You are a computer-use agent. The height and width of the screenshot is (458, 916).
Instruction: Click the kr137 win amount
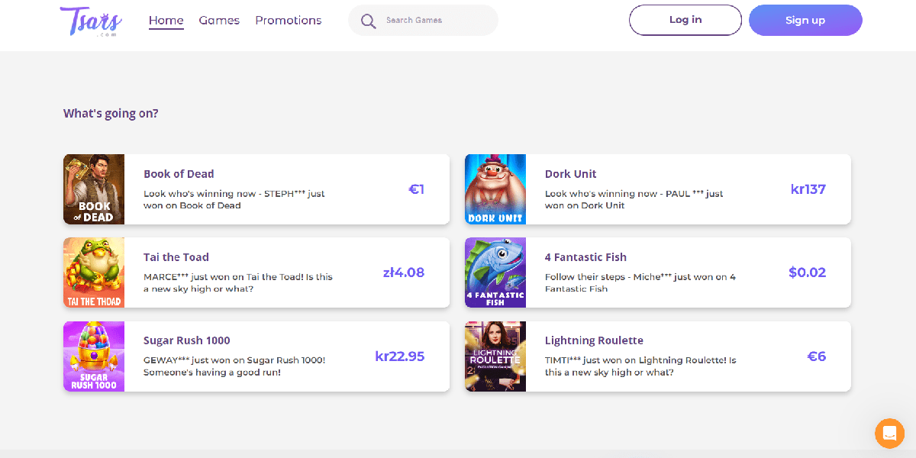[x=808, y=189]
